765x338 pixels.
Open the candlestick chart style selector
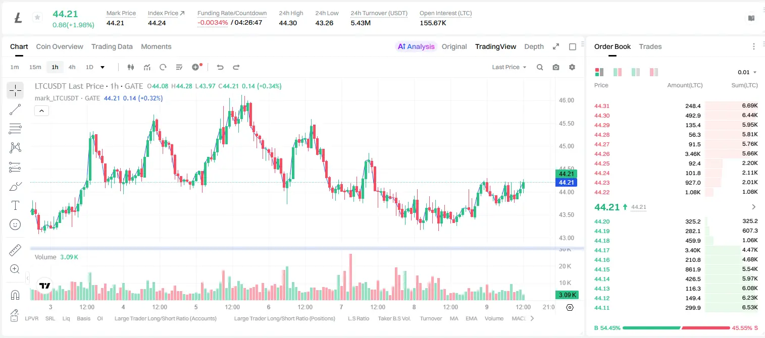(x=131, y=67)
